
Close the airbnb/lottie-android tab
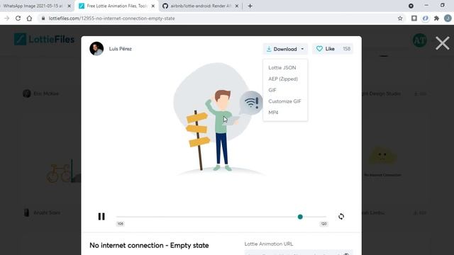coord(237,6)
